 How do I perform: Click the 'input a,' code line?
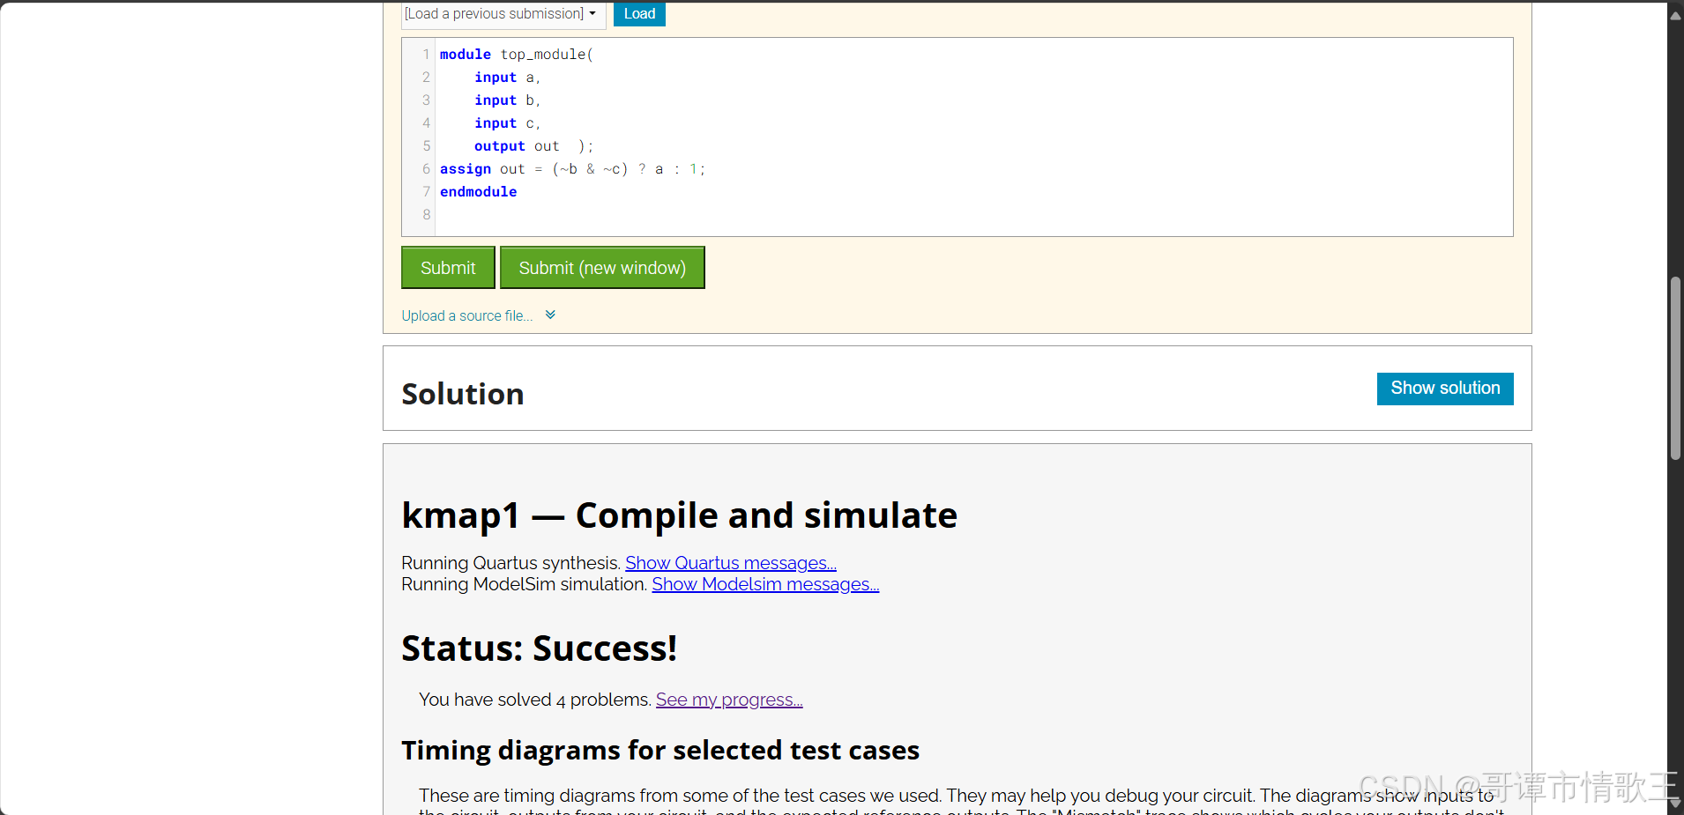point(507,78)
